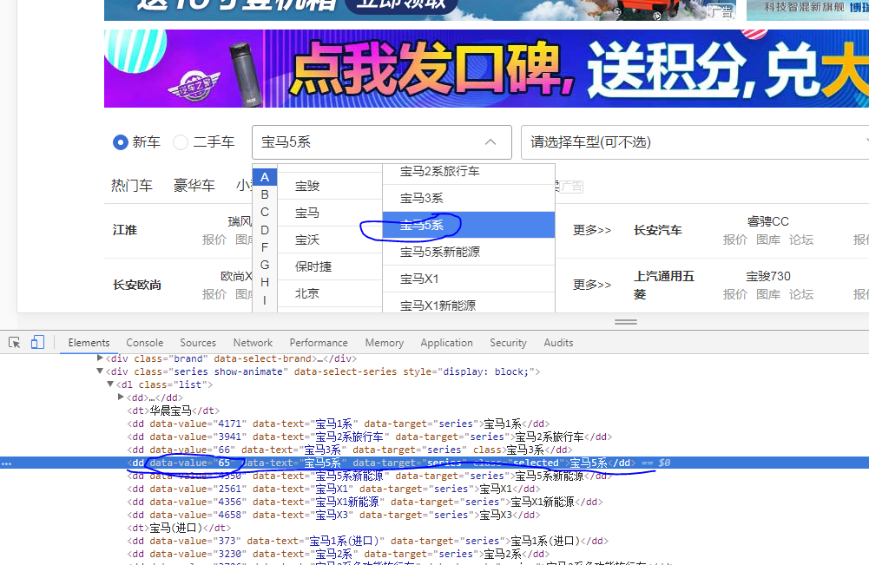Screen dimensions: 869x565
Task: Select letter C in the brand index
Action: click(265, 212)
